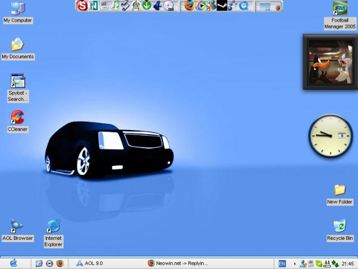Image resolution: width=358 pixels, height=269 pixels.
Task: Switch to Neowin.net Firefox taskbar button
Action: pos(178,263)
